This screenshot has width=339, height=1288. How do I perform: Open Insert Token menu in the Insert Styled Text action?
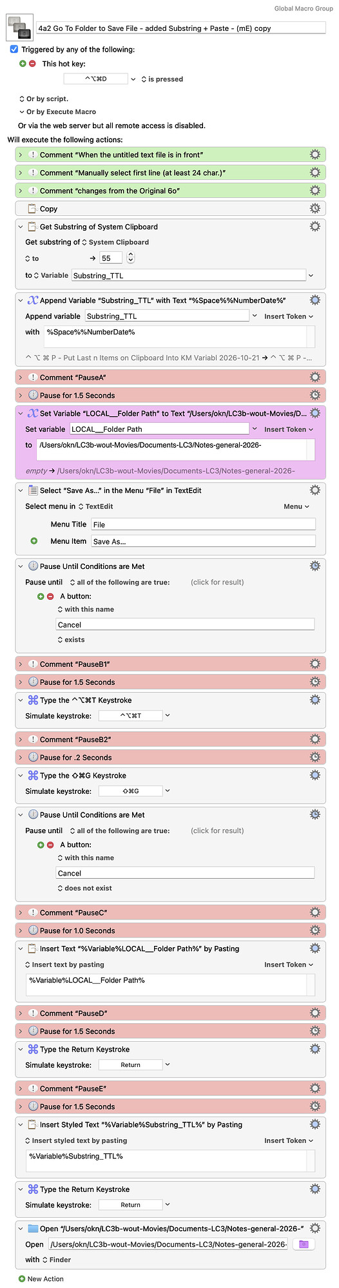289,1141
